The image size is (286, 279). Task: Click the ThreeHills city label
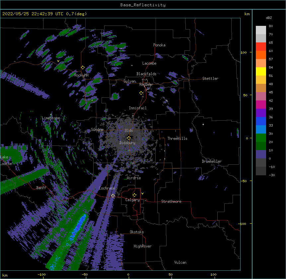point(177,139)
